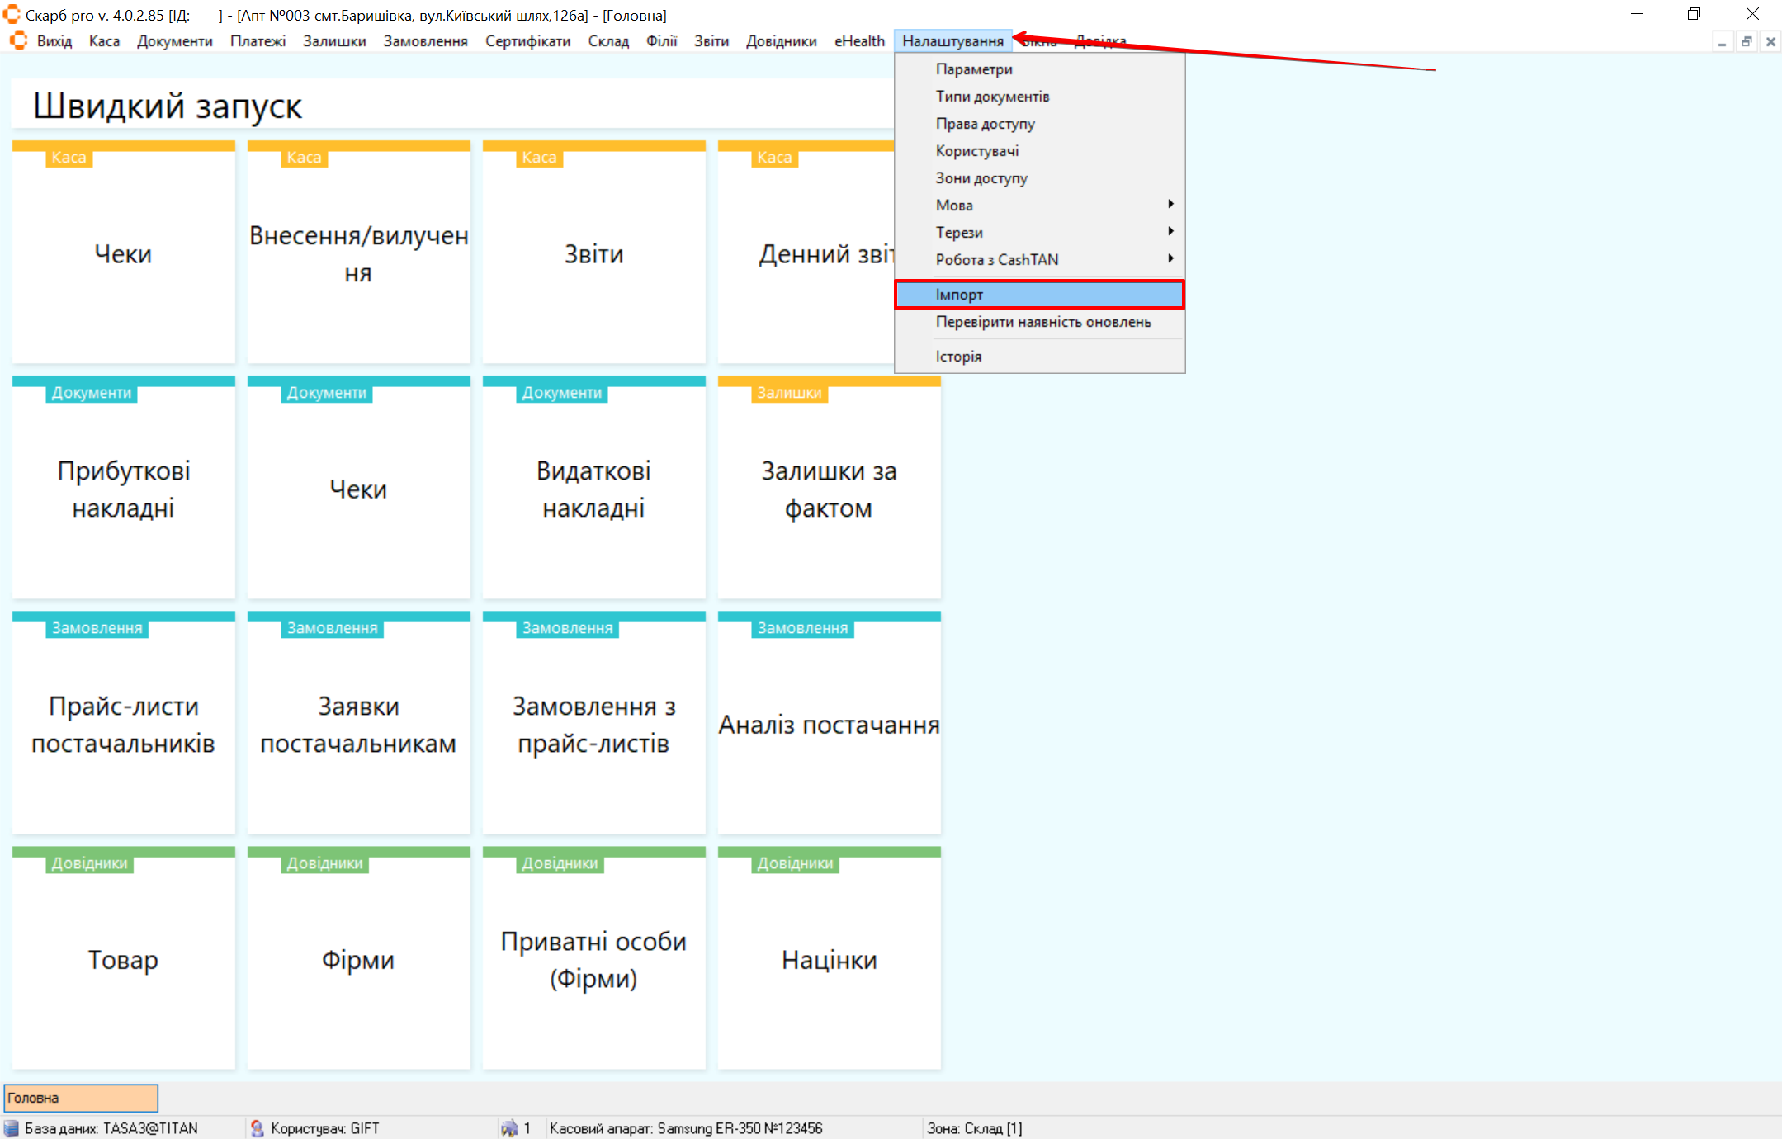Open the Прибуткові накладні quick launch tile
Viewport: 1782px width, 1139px height.
124,489
